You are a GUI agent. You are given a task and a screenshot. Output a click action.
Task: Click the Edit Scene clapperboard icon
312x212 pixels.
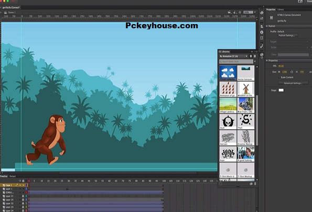(x=229, y=13)
